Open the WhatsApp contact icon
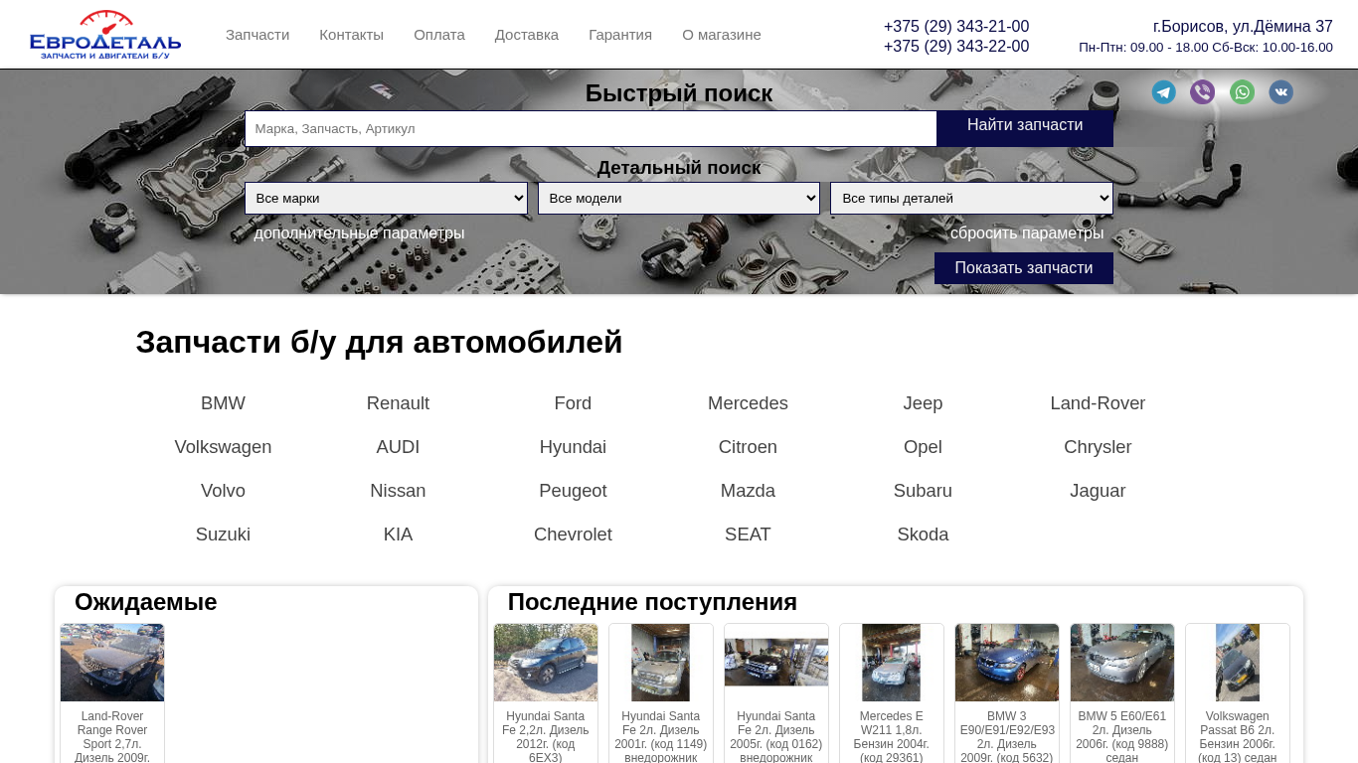This screenshot has width=1358, height=763. pos(1242,92)
